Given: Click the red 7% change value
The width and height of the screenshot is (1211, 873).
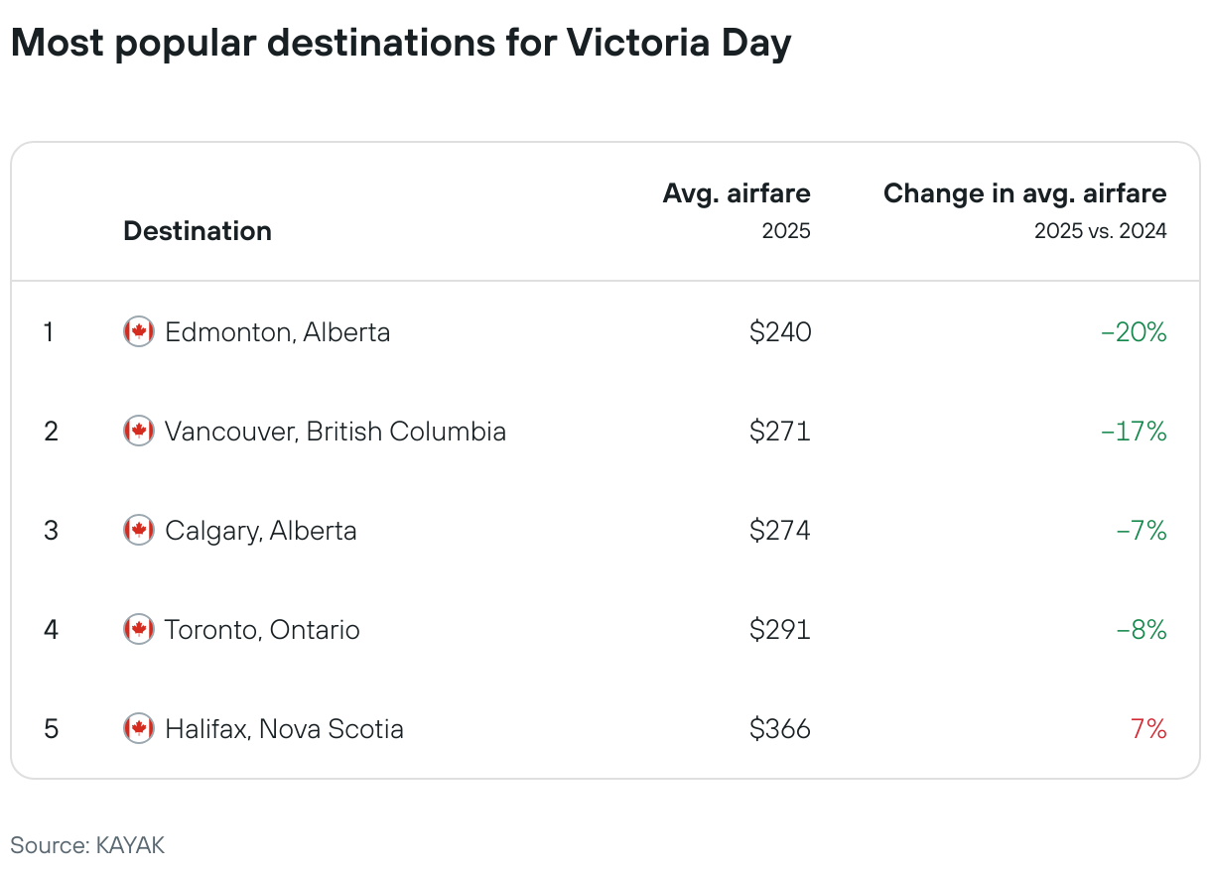Looking at the screenshot, I should click(1148, 728).
